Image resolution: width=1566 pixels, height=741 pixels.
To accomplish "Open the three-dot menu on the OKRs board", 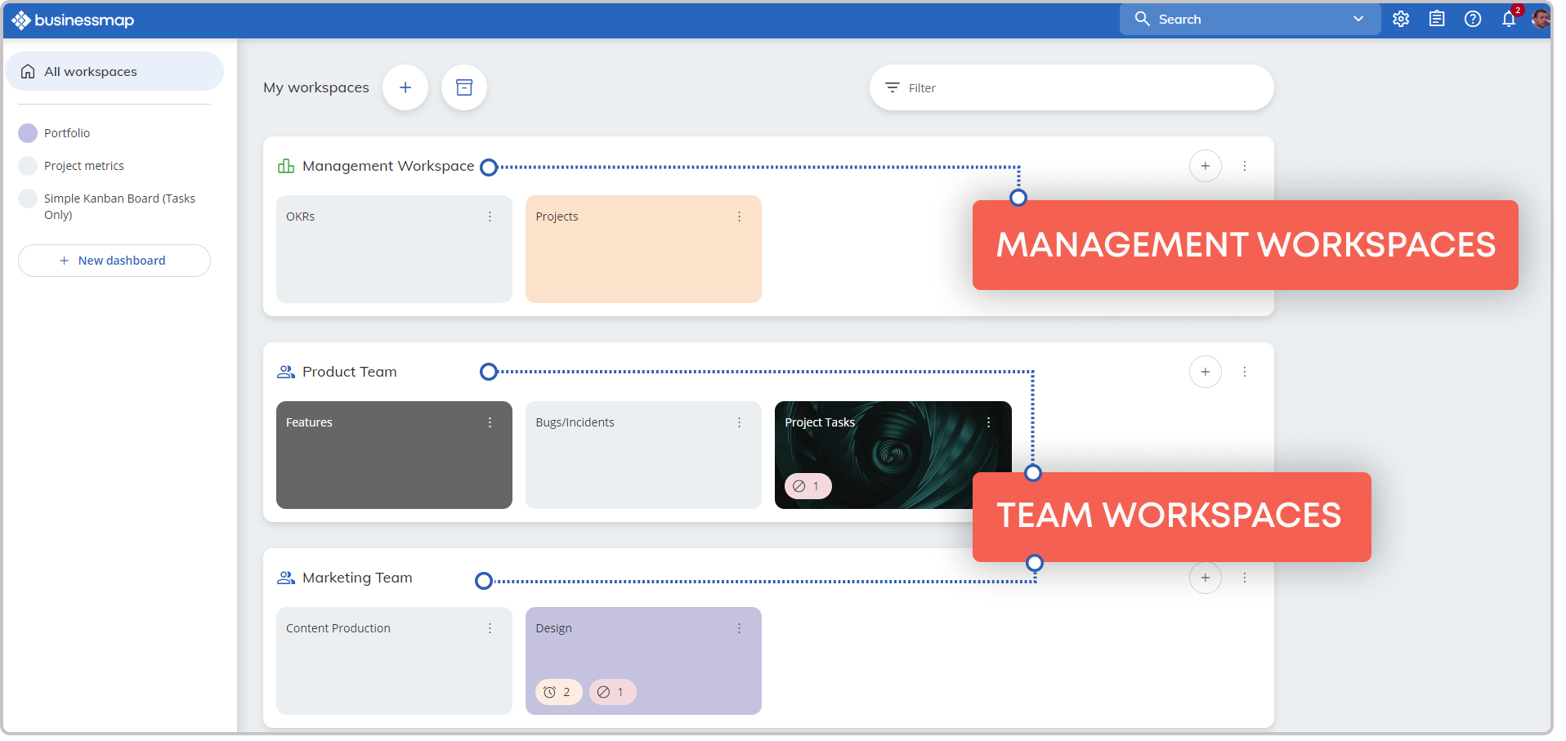I will point(490,216).
